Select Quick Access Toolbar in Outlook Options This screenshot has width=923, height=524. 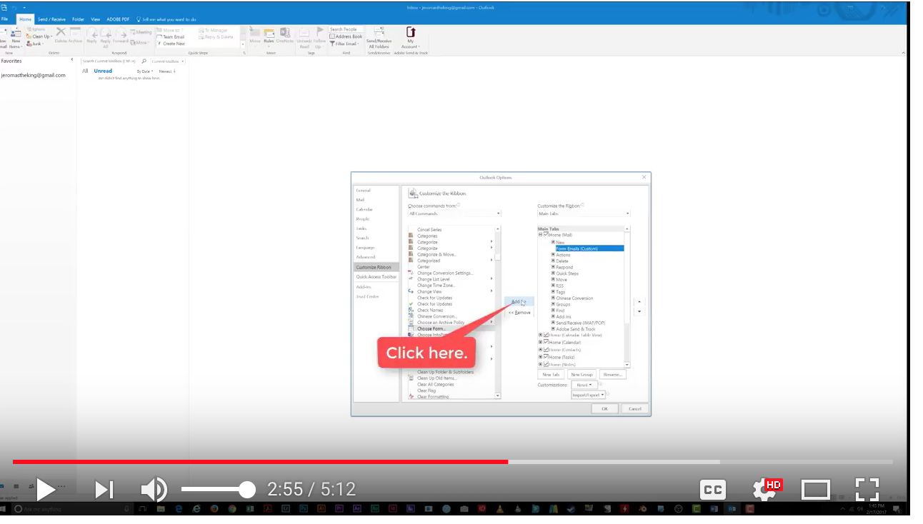376,276
